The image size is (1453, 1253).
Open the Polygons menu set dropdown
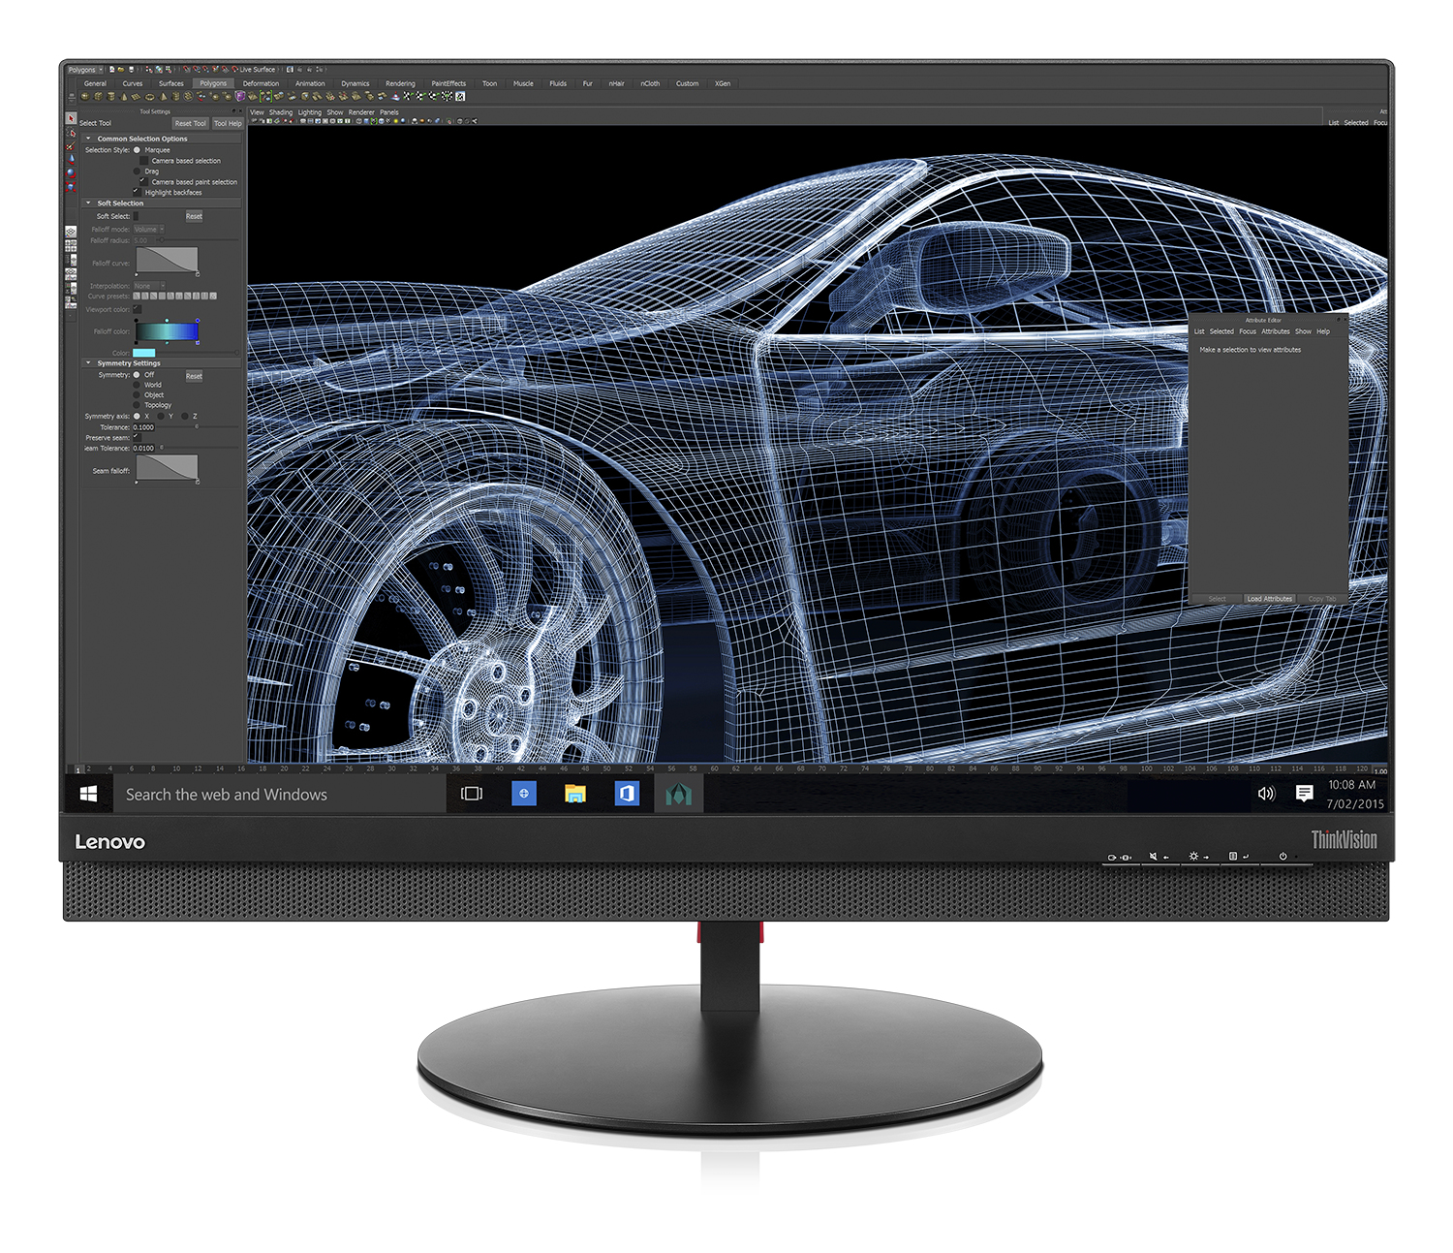(84, 69)
